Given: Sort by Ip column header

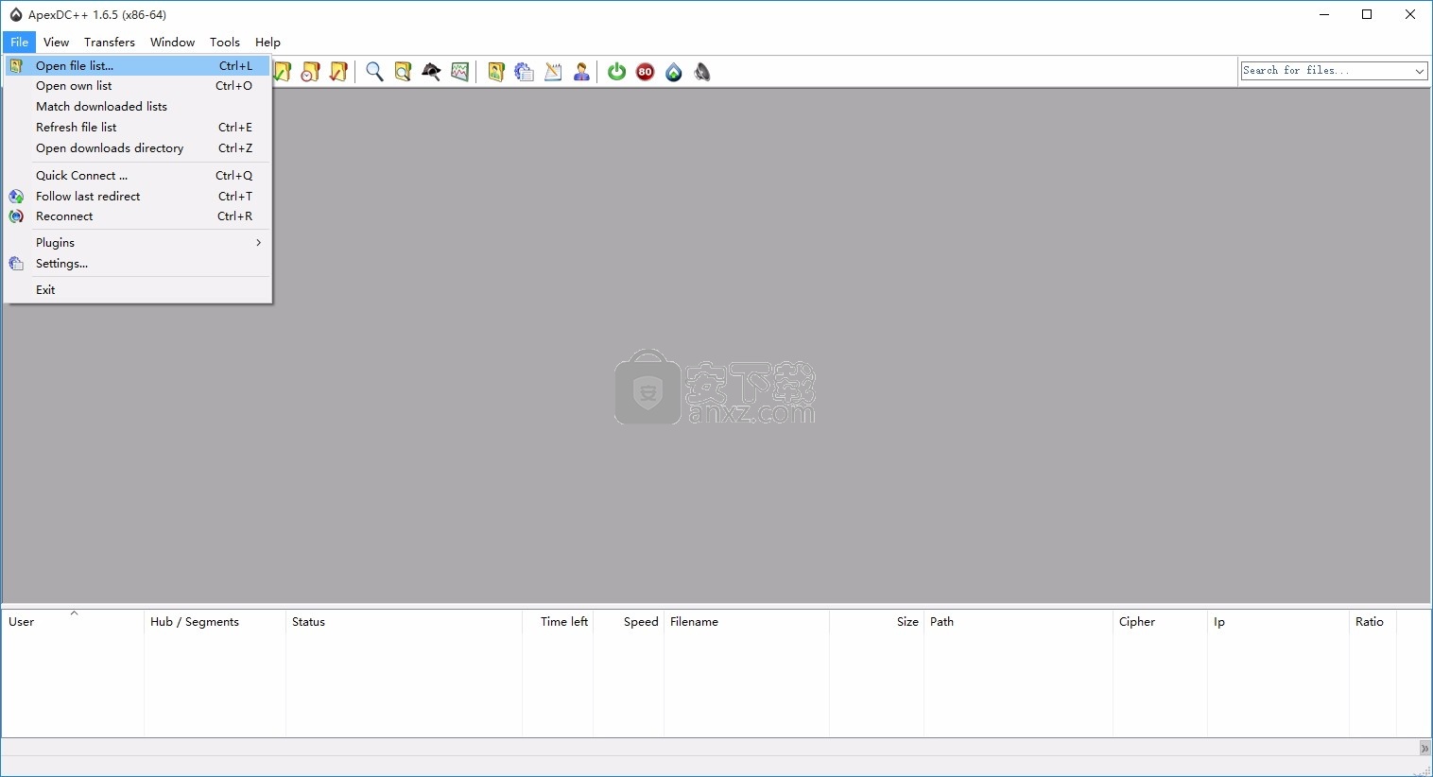Looking at the screenshot, I should pyautogui.click(x=1278, y=622).
